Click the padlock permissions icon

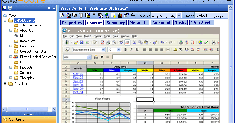(94, 15)
